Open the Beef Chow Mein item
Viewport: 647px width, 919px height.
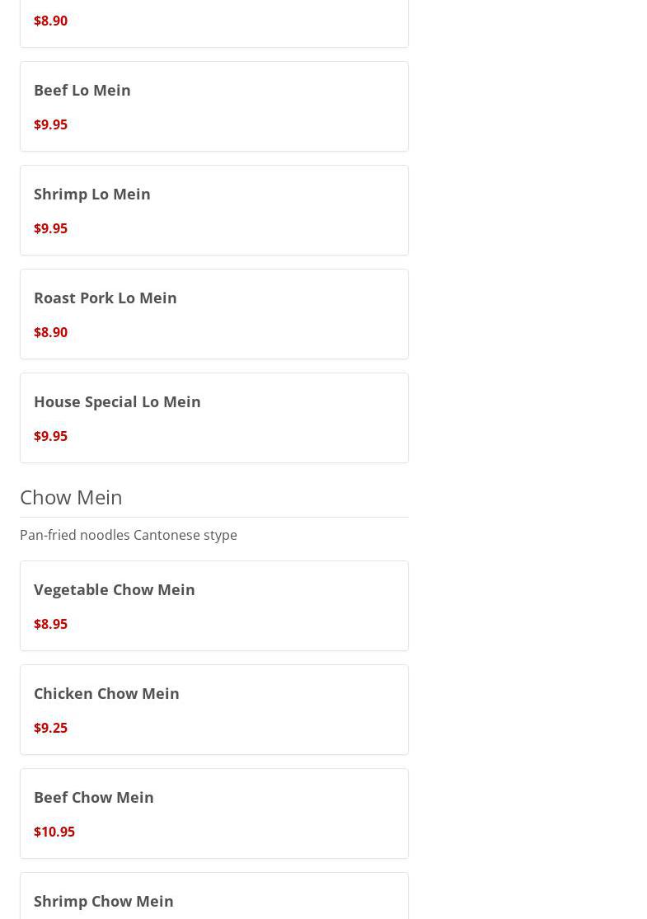94,797
